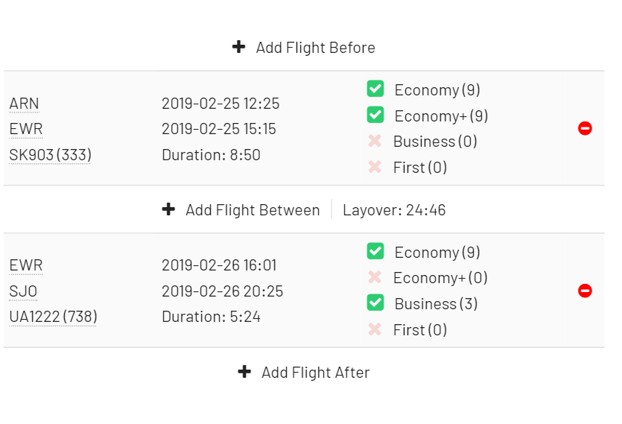This screenshot has height=424, width=622.
Task: Click the plus icon beside Add Flight Between
Action: pyautogui.click(x=168, y=209)
